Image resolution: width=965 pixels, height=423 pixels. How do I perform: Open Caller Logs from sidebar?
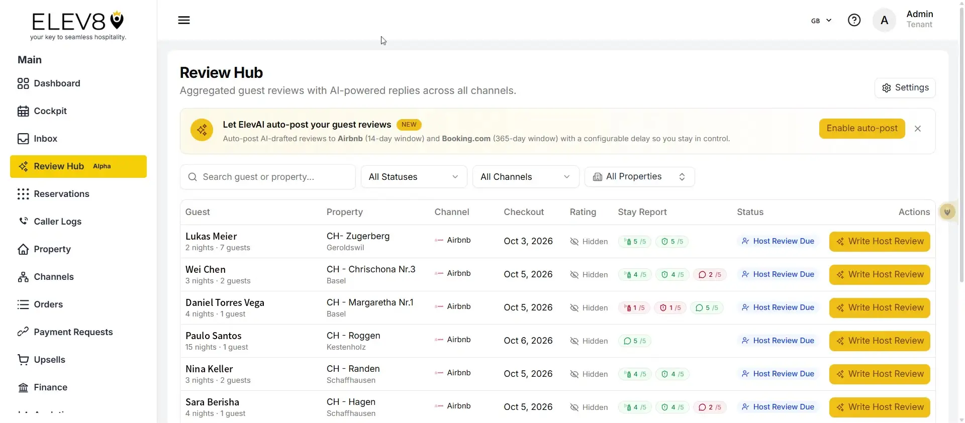click(78, 222)
